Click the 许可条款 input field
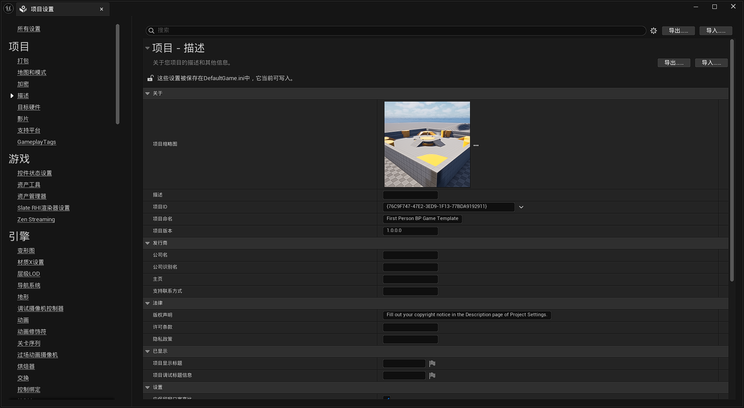The width and height of the screenshot is (744, 408). pyautogui.click(x=410, y=327)
